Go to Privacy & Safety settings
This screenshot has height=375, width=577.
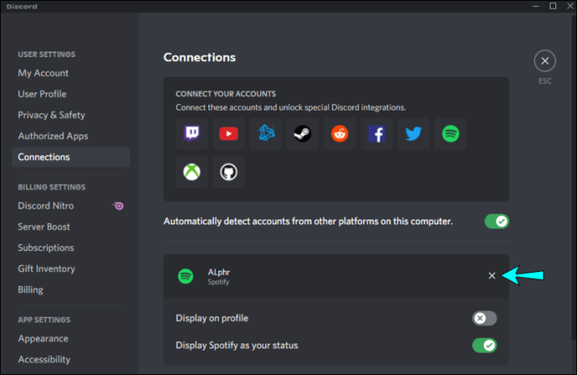(52, 116)
